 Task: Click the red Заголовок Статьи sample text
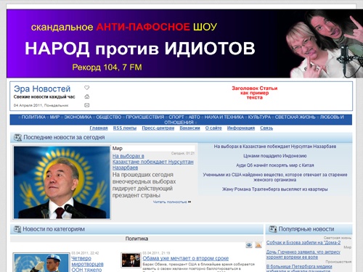254,93
